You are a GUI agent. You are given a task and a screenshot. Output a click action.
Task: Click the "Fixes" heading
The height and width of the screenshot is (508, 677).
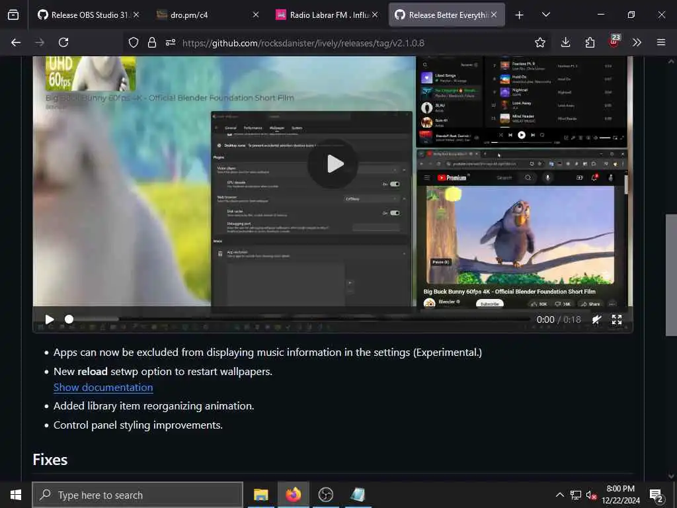click(50, 460)
